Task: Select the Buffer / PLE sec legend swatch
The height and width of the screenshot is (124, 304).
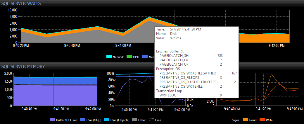Action: coord(53,120)
